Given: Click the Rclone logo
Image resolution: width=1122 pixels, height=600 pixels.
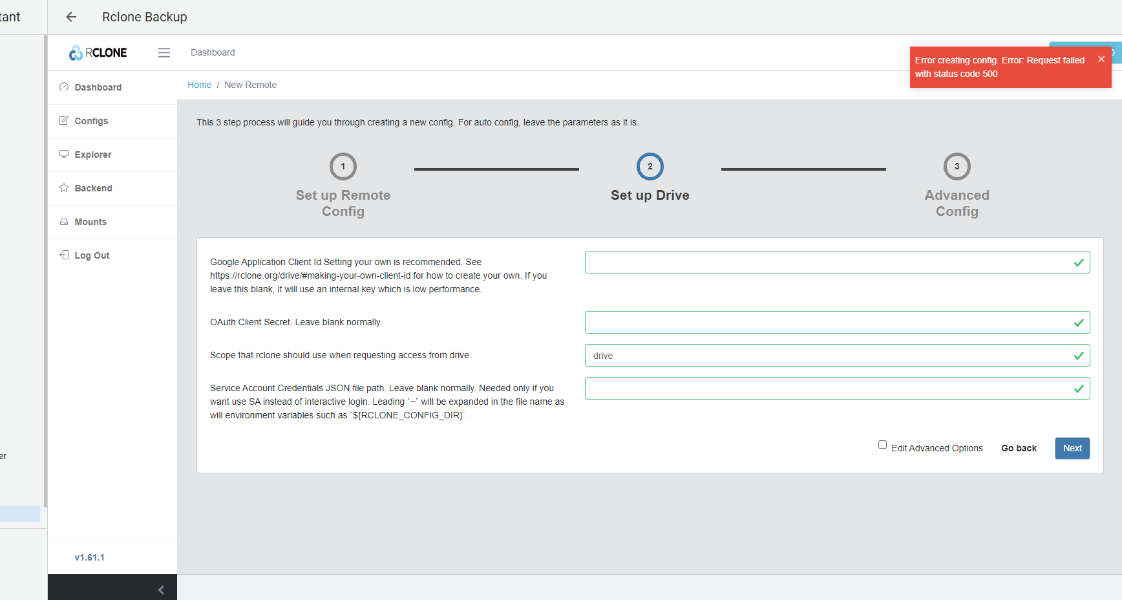Looking at the screenshot, I should point(97,52).
